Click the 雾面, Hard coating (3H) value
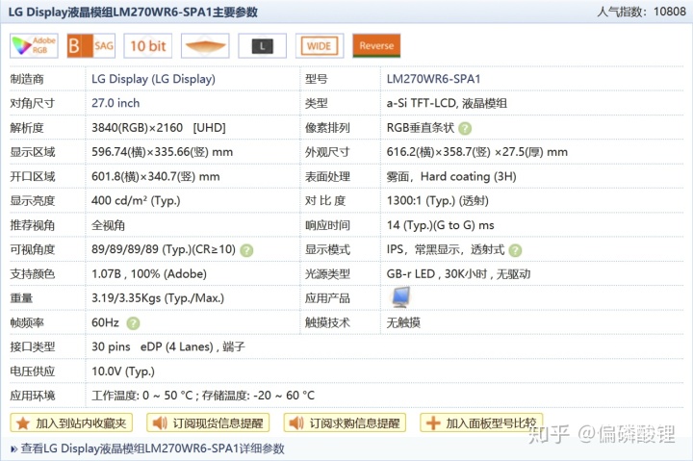This screenshot has width=693, height=461. (451, 176)
